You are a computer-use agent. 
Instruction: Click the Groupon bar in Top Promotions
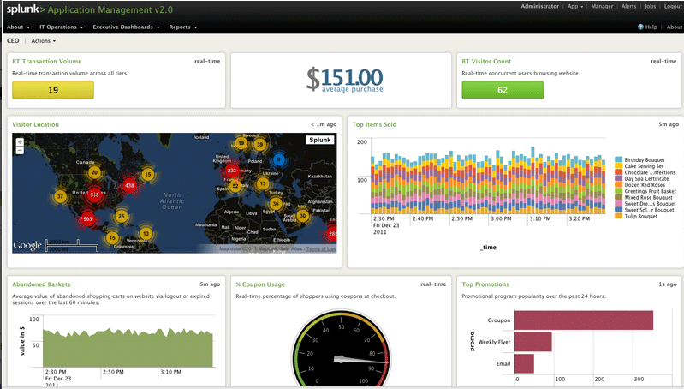584,320
